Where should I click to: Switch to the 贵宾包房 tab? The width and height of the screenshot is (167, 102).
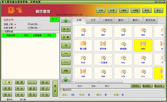click(150, 20)
